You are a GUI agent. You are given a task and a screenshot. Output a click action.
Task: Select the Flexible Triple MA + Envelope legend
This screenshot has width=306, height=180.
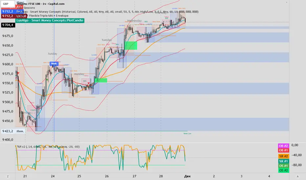point(43,16)
